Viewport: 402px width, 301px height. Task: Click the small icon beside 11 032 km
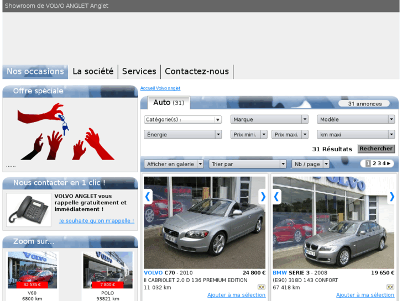(262, 287)
